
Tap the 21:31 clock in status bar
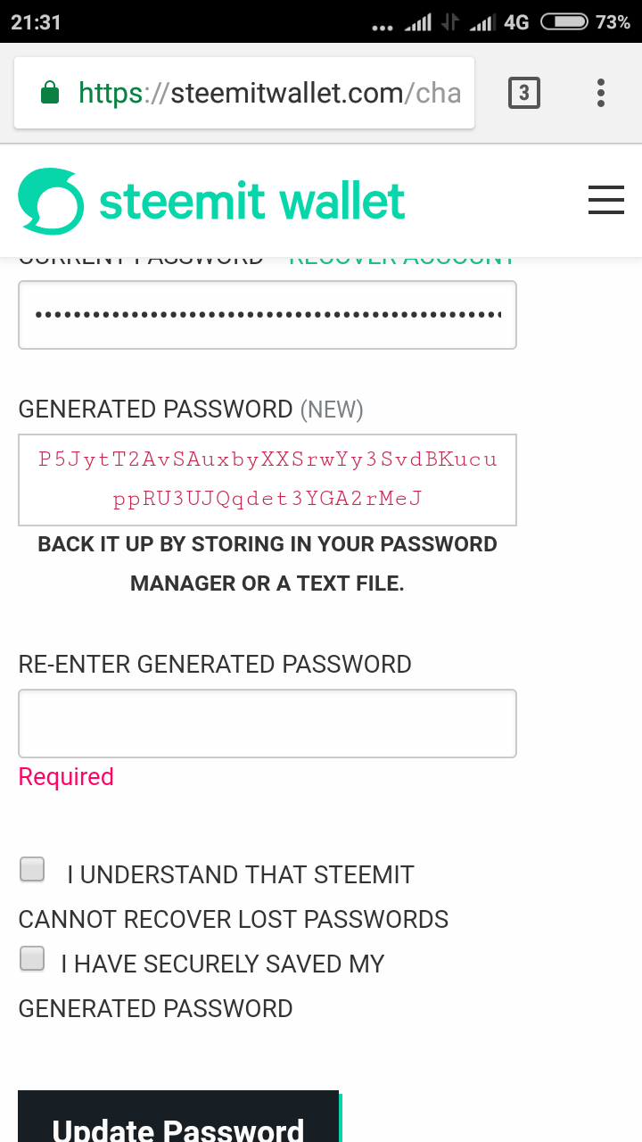coord(36,22)
